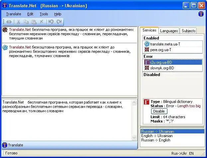Click the Translate.Net title bar app icon

(x=5, y=6)
